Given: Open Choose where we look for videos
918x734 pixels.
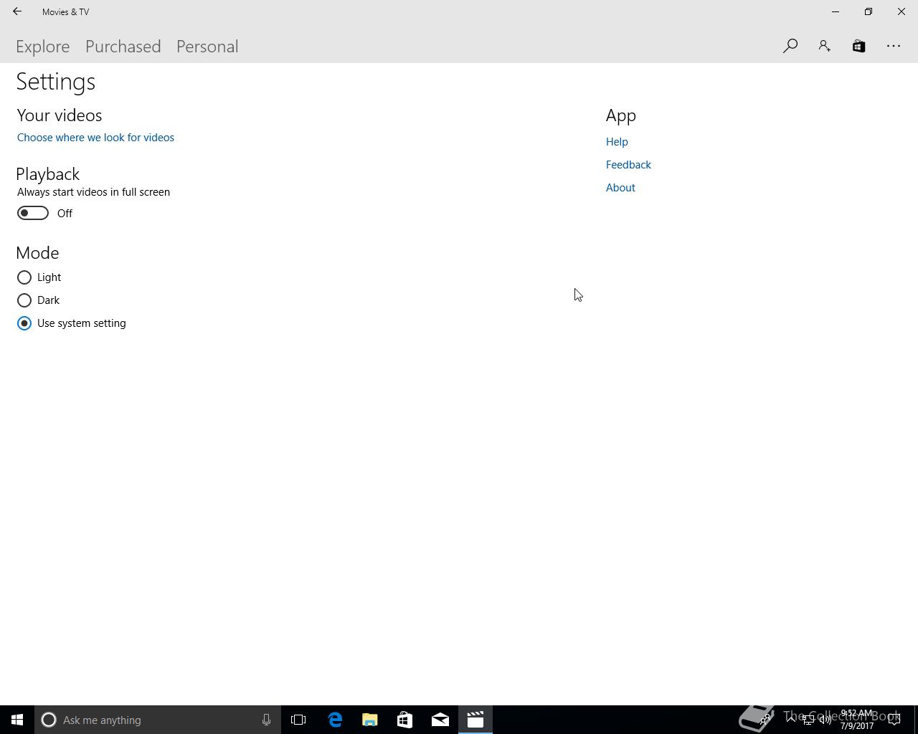Looking at the screenshot, I should coord(95,137).
